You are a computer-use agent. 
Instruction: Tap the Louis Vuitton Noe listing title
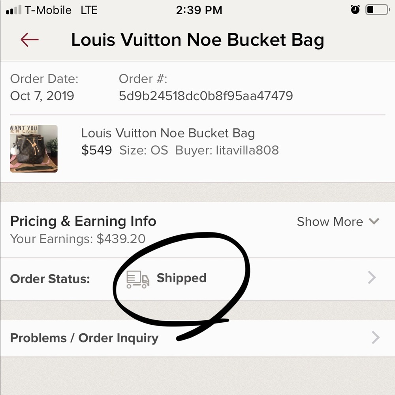click(168, 133)
